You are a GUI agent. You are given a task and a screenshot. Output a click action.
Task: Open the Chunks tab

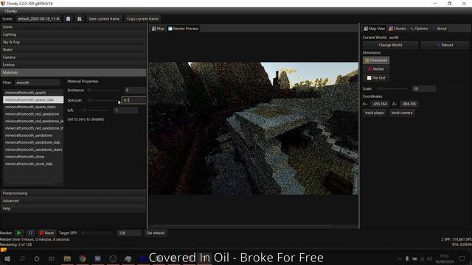tap(398, 29)
